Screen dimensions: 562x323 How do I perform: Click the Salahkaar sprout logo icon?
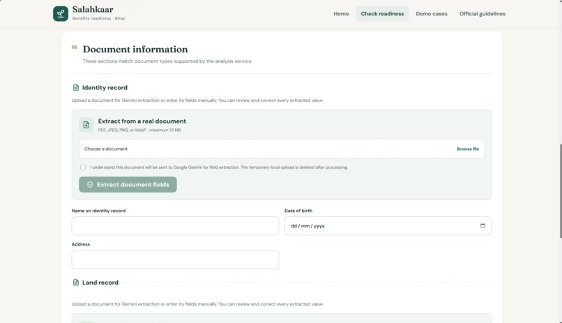61,14
